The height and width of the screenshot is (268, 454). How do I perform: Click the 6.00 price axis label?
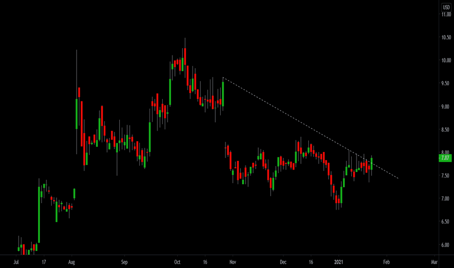click(445, 245)
